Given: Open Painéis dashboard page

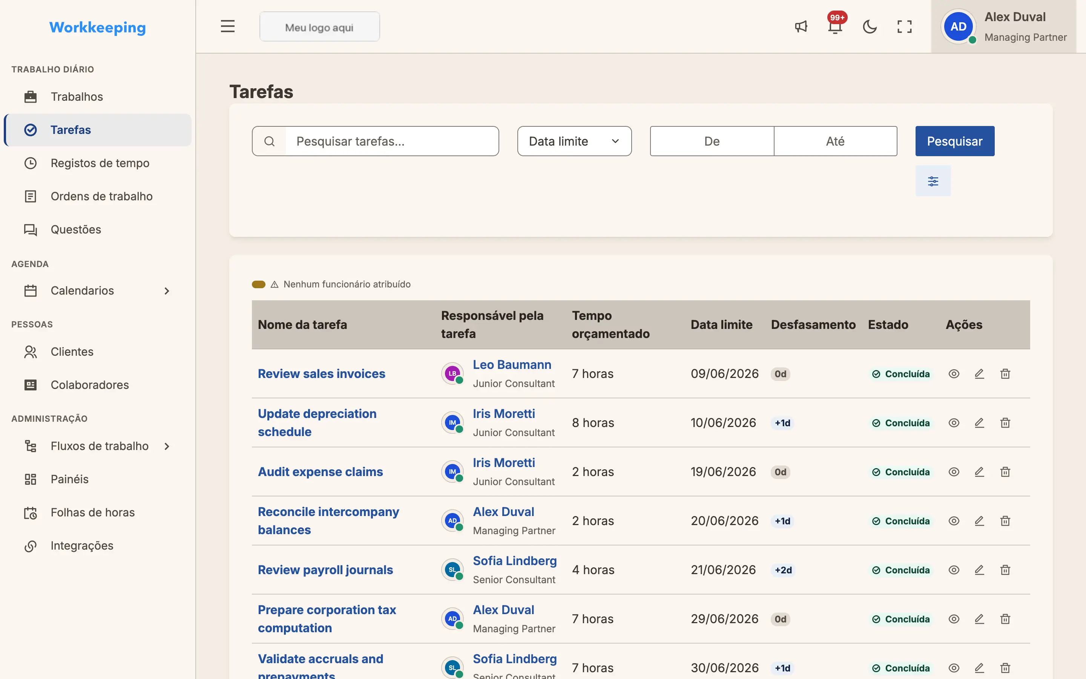Looking at the screenshot, I should click(97, 479).
